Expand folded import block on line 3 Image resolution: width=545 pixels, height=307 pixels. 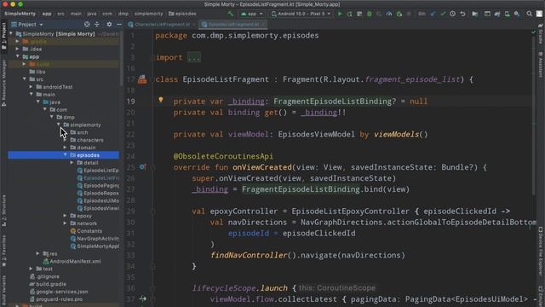pyautogui.click(x=194, y=57)
